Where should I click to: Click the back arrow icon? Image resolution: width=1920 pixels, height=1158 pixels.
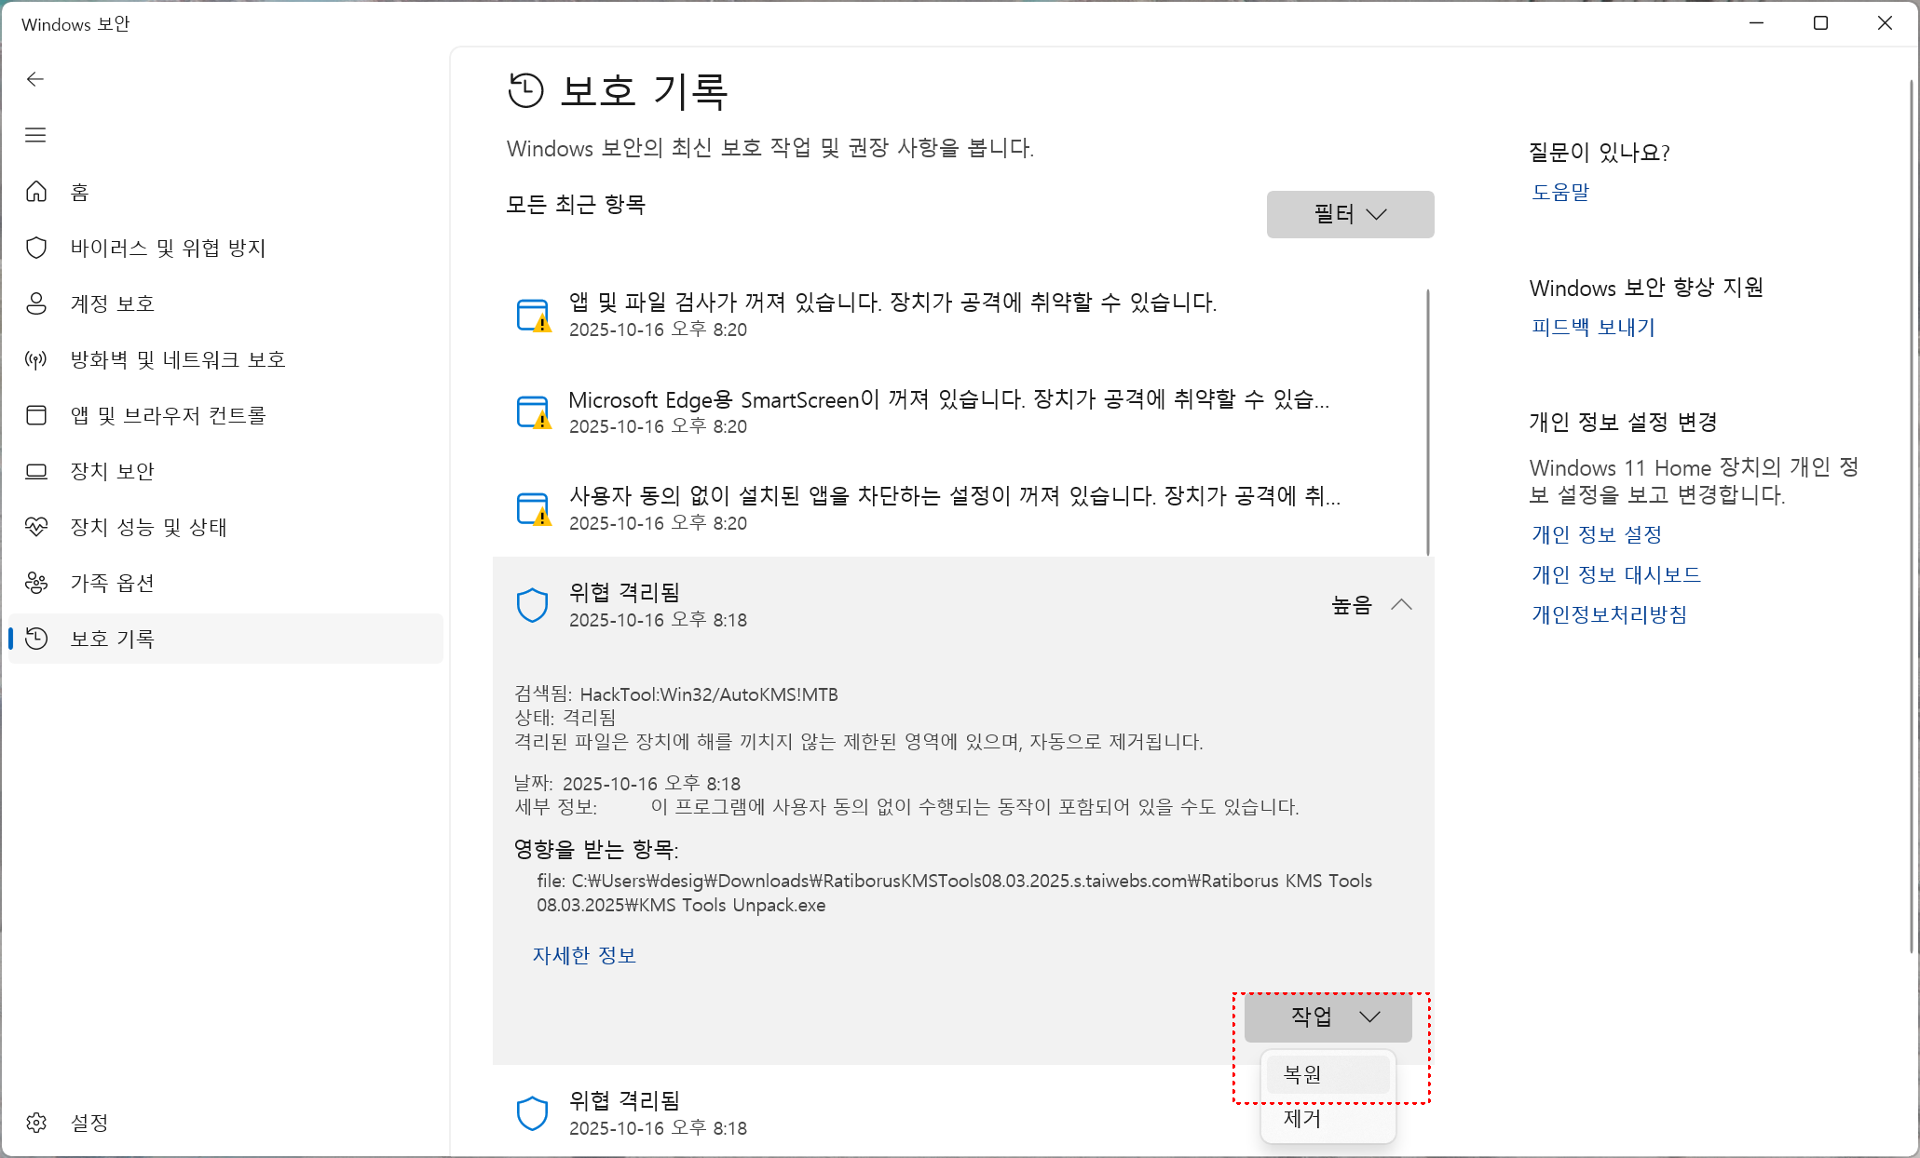[35, 79]
